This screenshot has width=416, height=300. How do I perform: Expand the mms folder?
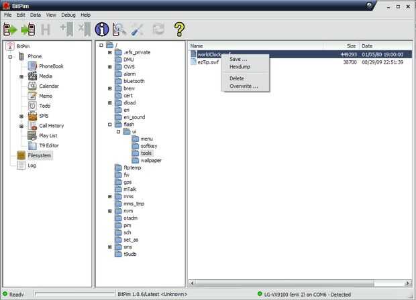click(110, 196)
